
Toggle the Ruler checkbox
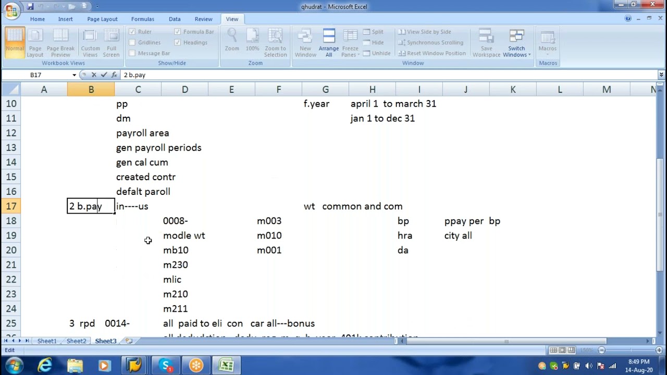click(132, 32)
